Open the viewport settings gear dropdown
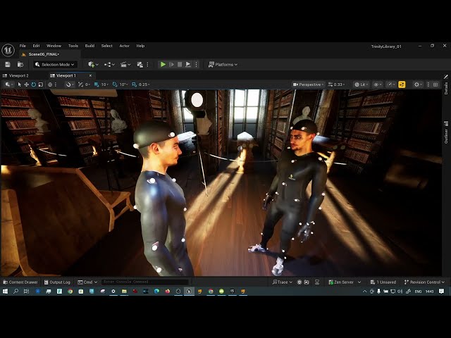Image resolution: width=451 pixels, height=338 pixels. coord(418,84)
